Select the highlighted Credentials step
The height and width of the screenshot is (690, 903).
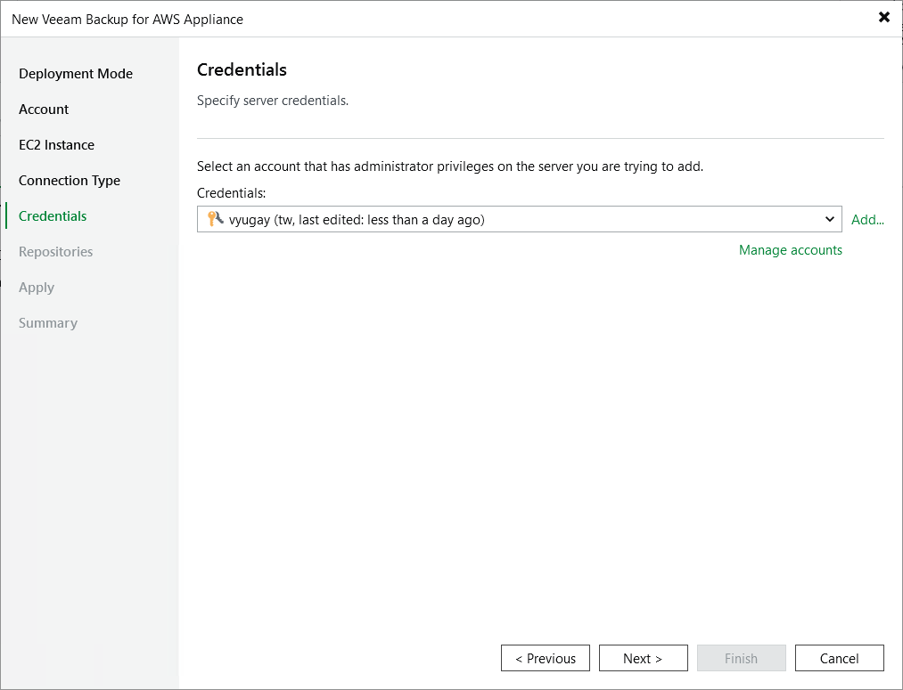(52, 215)
